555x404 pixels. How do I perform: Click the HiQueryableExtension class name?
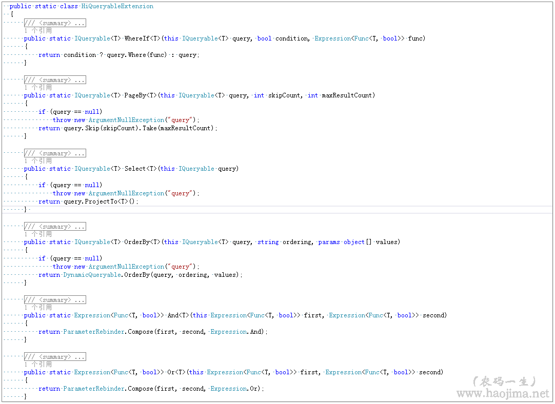coord(117,6)
